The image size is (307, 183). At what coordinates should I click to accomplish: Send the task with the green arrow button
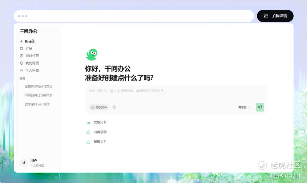pos(260,107)
